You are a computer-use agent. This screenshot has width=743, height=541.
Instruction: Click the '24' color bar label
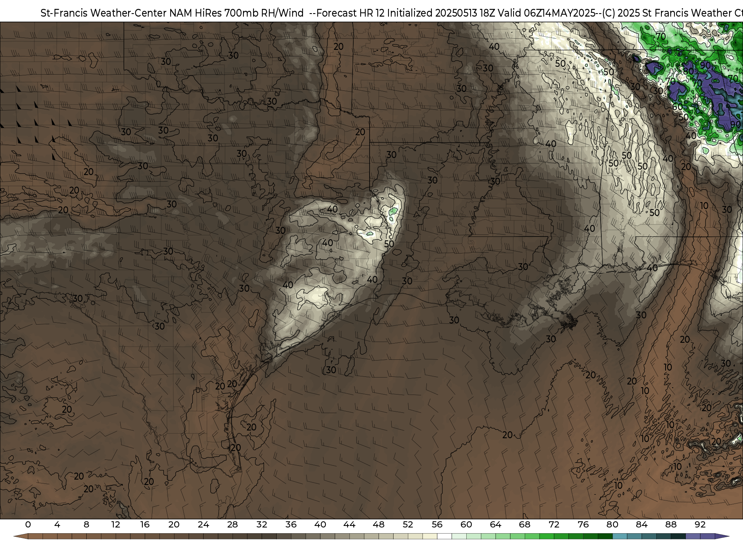coord(203,525)
